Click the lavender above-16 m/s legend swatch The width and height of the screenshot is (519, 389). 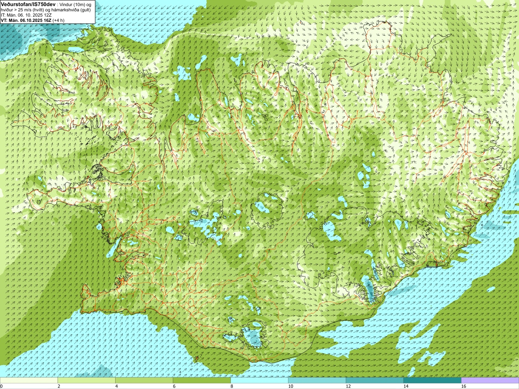click(x=490, y=380)
